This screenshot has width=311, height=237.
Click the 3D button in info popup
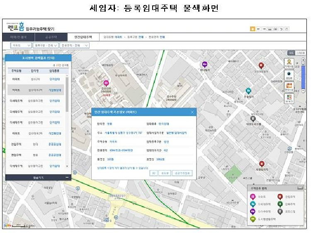pyautogui.click(x=153, y=173)
